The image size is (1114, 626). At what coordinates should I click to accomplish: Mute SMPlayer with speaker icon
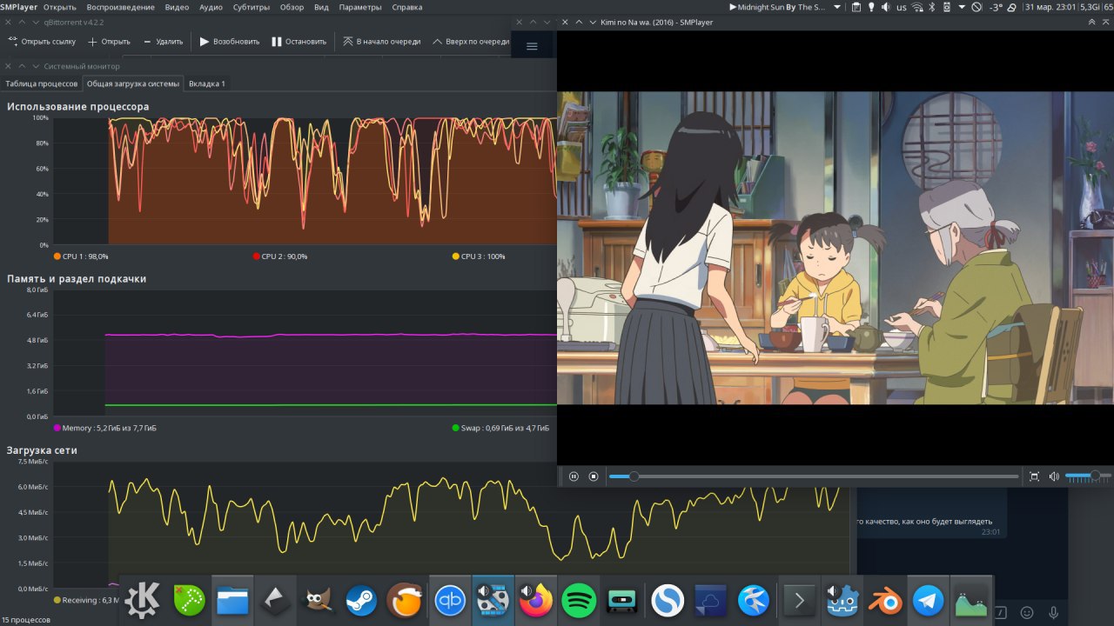[1054, 476]
